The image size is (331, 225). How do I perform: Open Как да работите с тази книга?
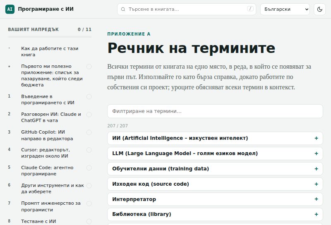(50, 52)
